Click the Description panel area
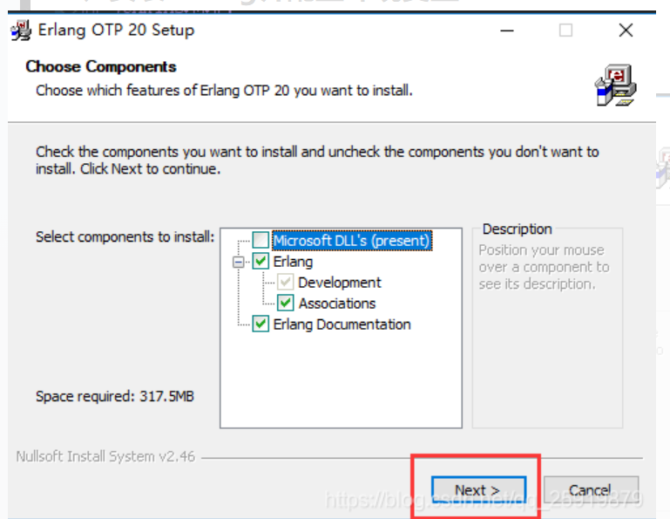The height and width of the screenshot is (519, 670). click(x=547, y=331)
